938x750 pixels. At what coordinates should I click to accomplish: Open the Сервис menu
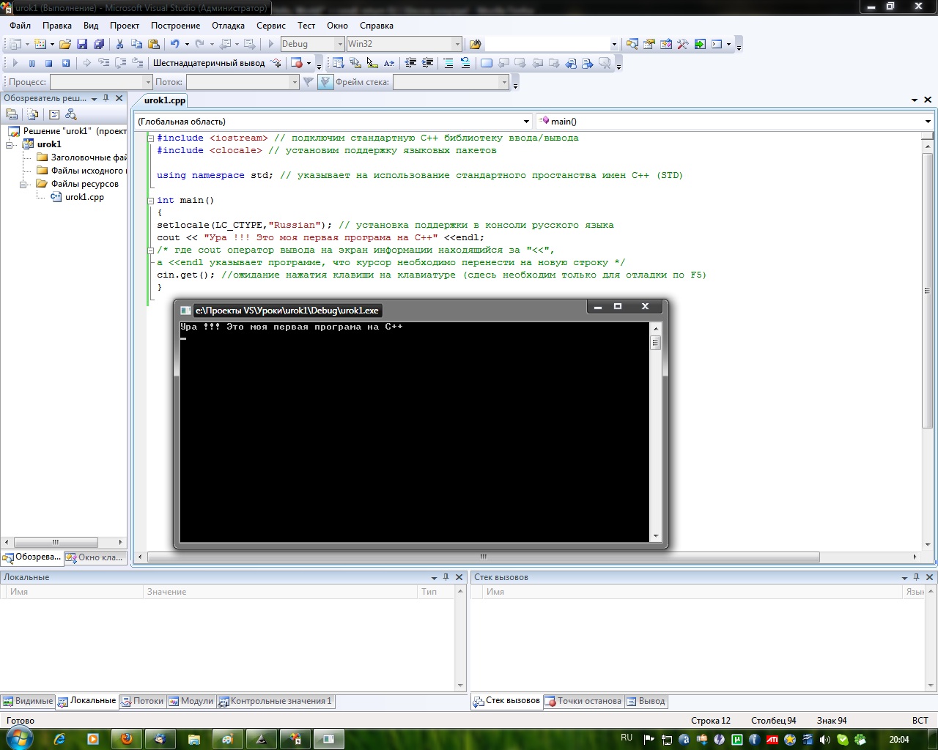(271, 26)
